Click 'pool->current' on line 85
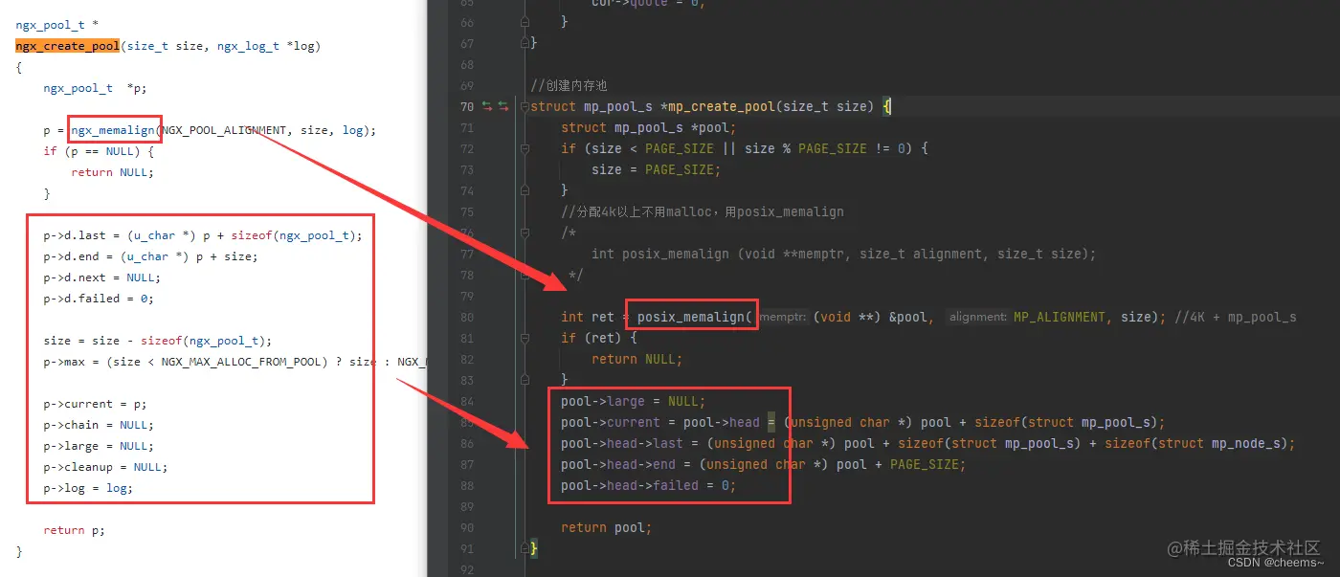1340x577 pixels. click(x=611, y=422)
